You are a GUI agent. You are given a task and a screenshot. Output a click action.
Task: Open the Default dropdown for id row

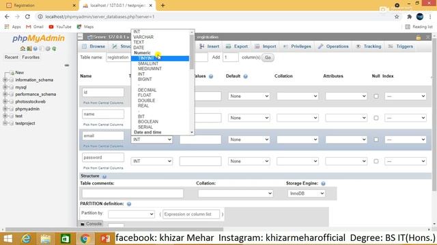click(x=249, y=96)
